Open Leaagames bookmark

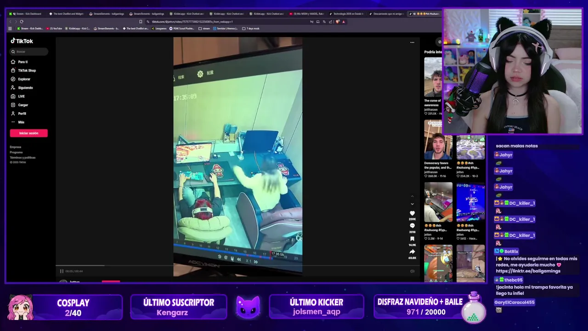158,29
